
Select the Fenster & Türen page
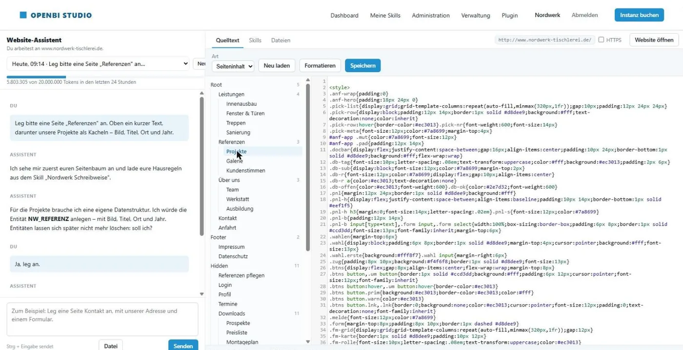coord(245,113)
